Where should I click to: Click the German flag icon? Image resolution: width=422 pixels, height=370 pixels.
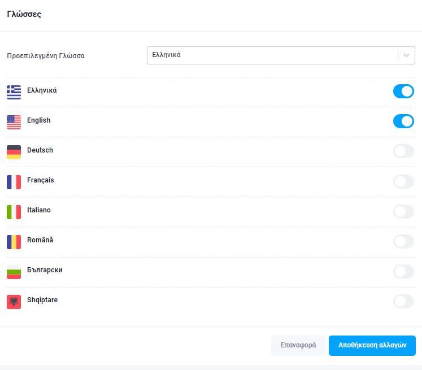coord(14,152)
